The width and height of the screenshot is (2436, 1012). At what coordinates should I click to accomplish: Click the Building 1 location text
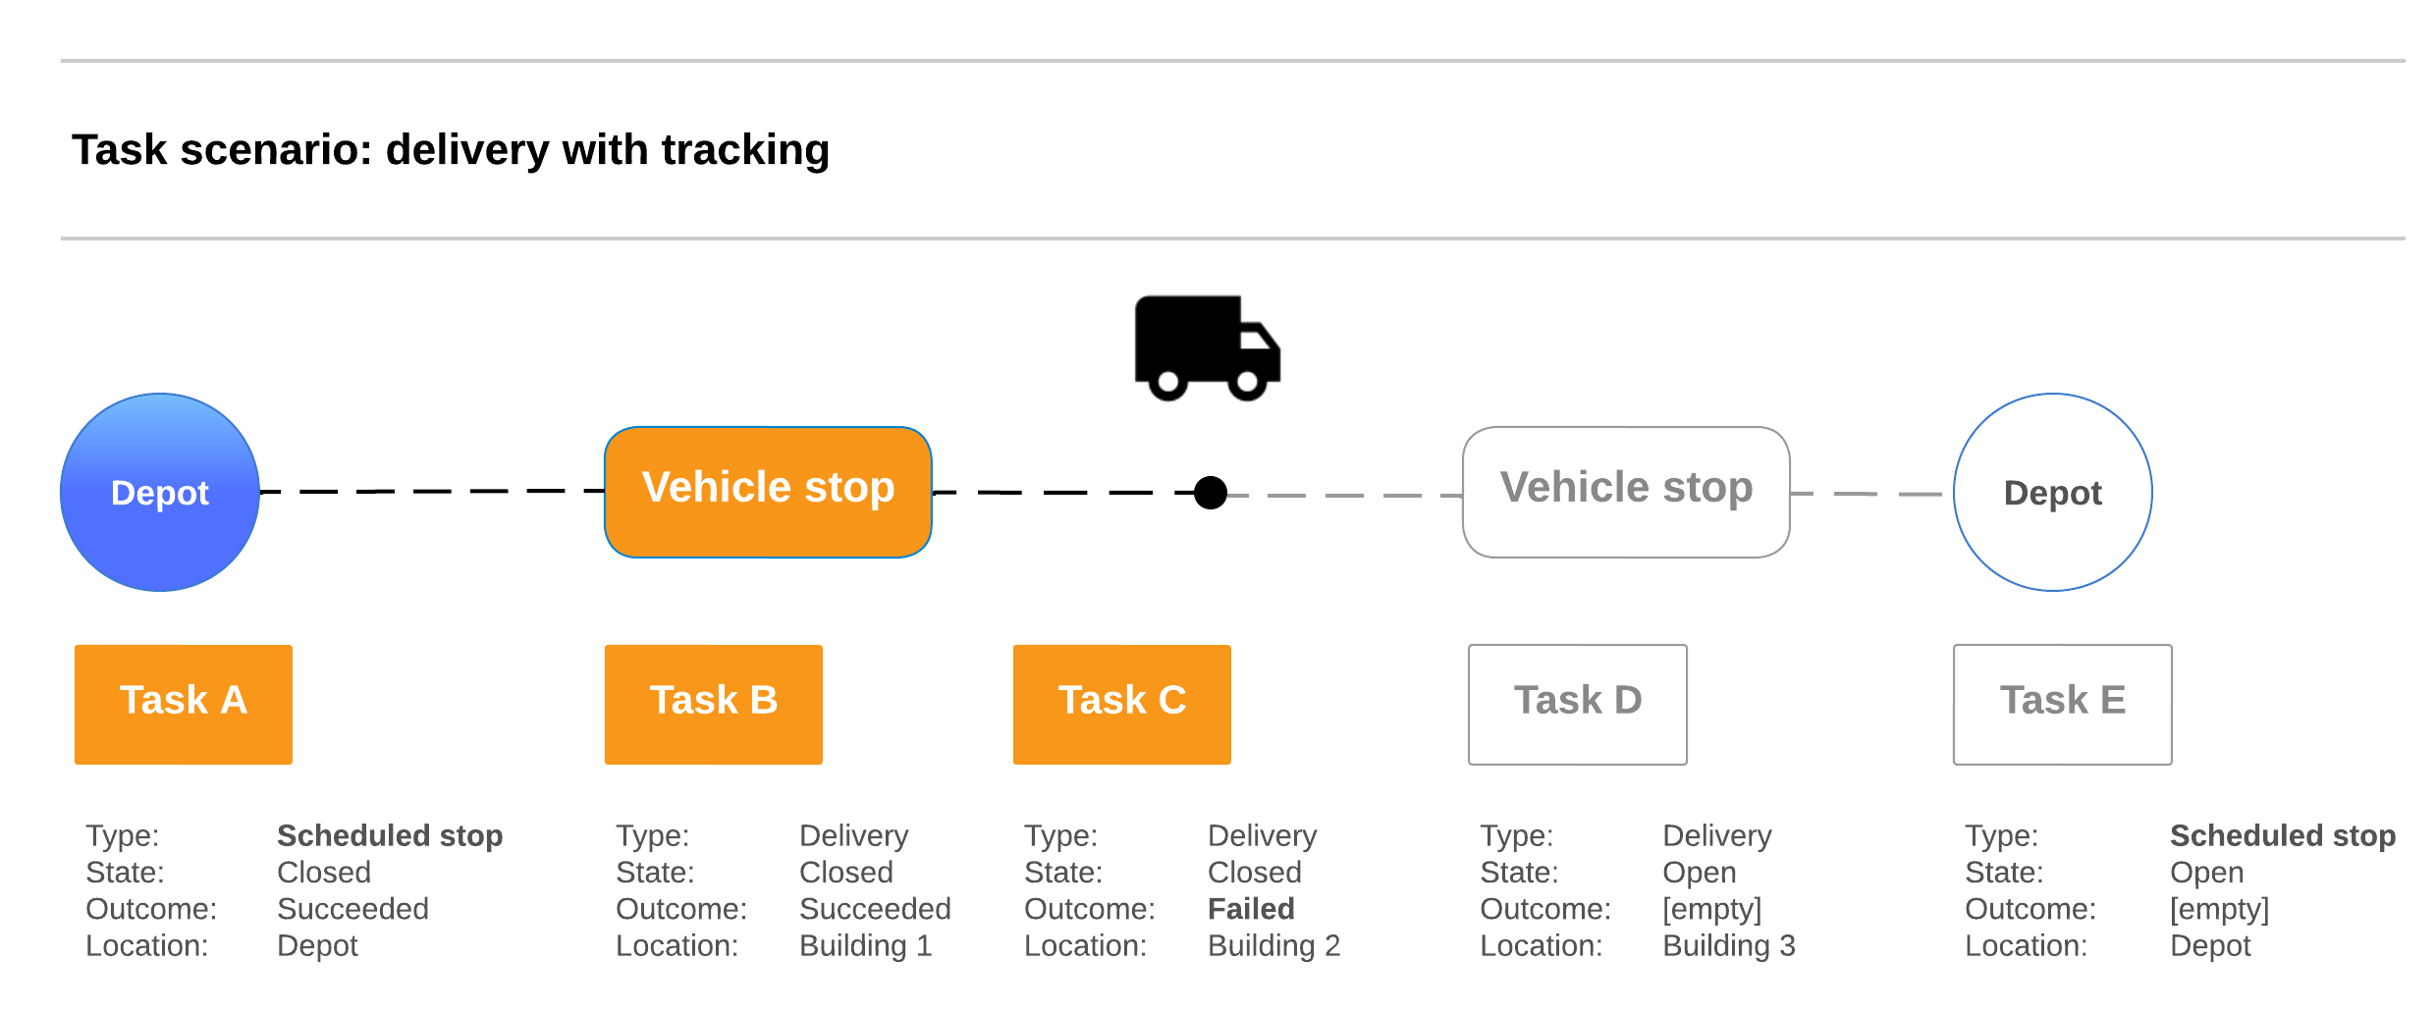pos(865,945)
